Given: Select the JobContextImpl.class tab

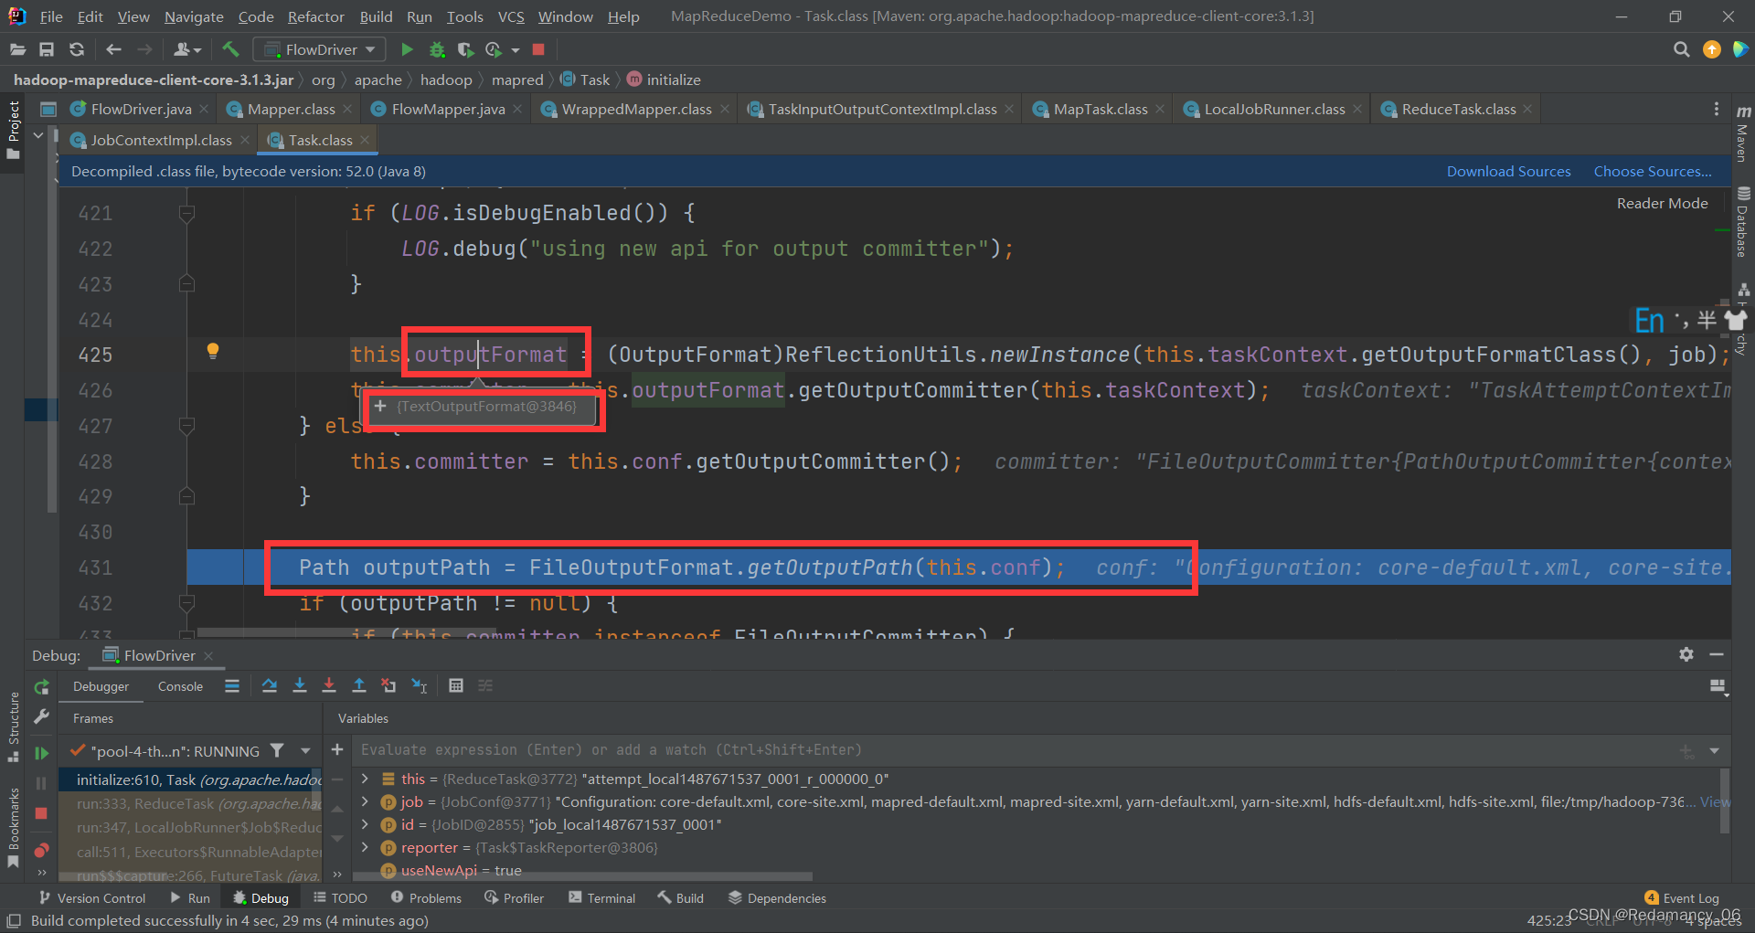Looking at the screenshot, I should pos(161,140).
